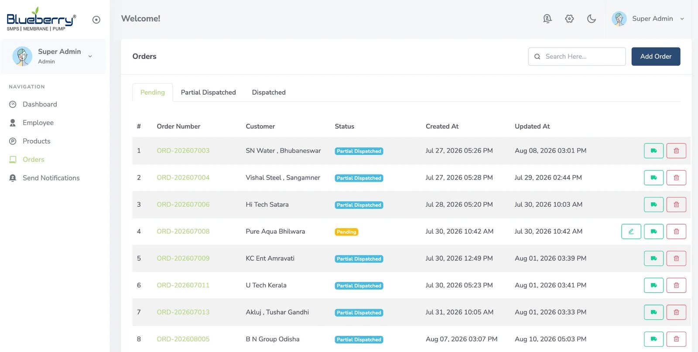Image resolution: width=698 pixels, height=352 pixels.
Task: Delete order ORD-202607008 with trash icon
Action: click(676, 232)
